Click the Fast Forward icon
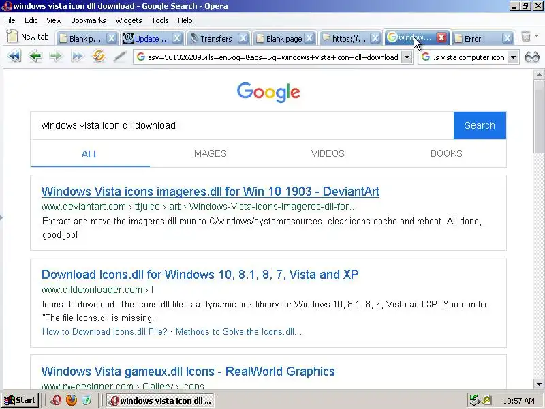This screenshot has width=545, height=409. (77, 56)
